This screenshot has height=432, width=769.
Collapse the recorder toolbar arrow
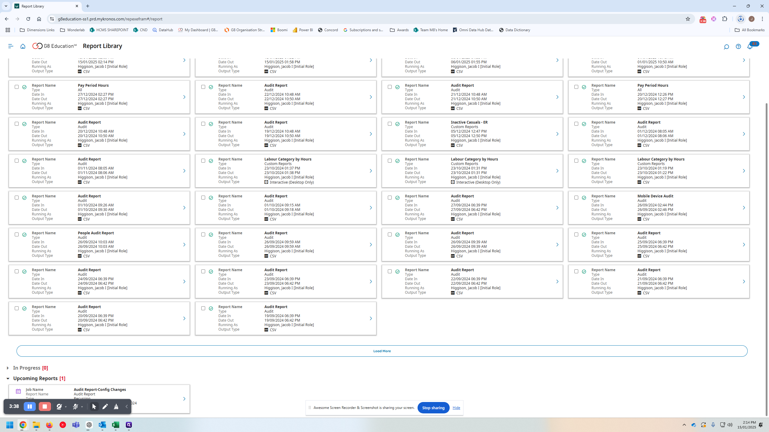tap(127, 406)
